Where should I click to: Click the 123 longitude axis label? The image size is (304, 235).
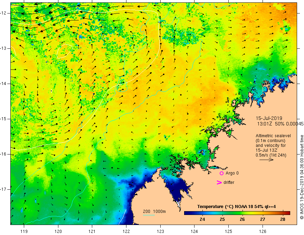(160, 231)
